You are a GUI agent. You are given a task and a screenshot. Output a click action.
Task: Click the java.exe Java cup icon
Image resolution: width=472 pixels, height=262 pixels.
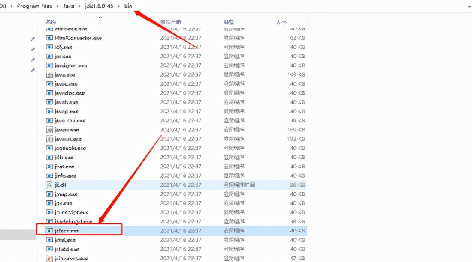(x=49, y=74)
